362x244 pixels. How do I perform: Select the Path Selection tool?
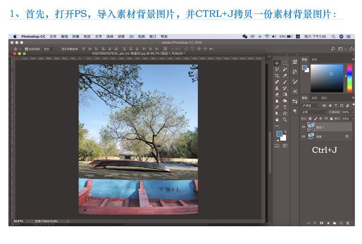277,113
